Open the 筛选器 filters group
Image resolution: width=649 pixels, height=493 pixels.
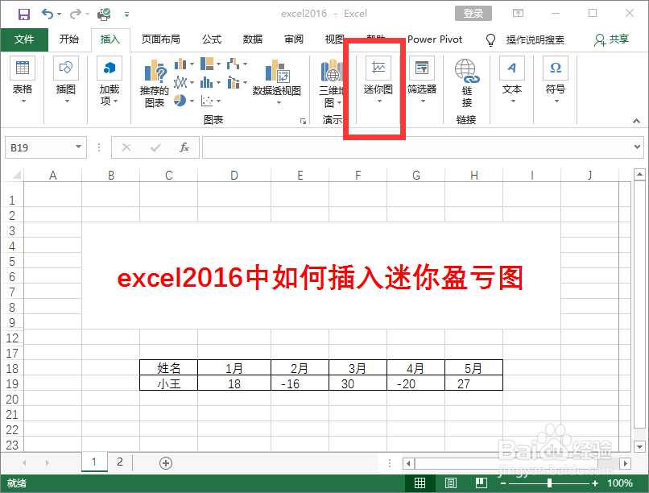(422, 81)
